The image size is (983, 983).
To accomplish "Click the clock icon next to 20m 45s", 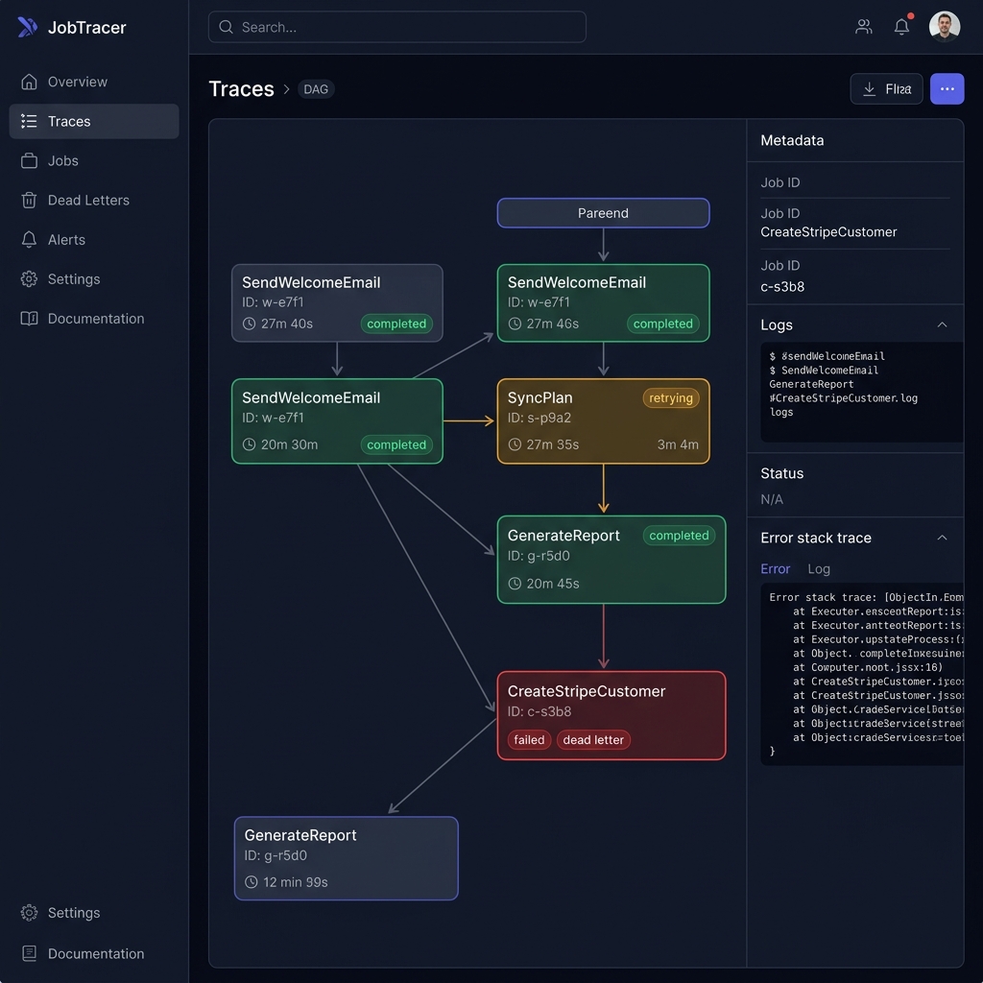I will [x=515, y=584].
